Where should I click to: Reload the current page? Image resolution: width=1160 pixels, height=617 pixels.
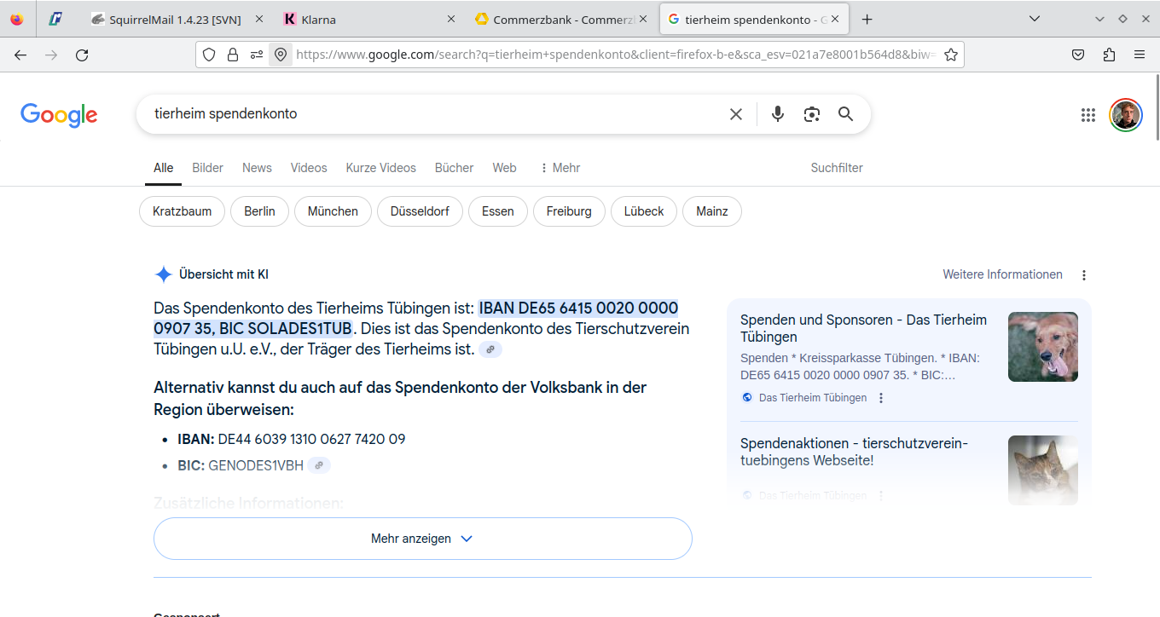(82, 54)
